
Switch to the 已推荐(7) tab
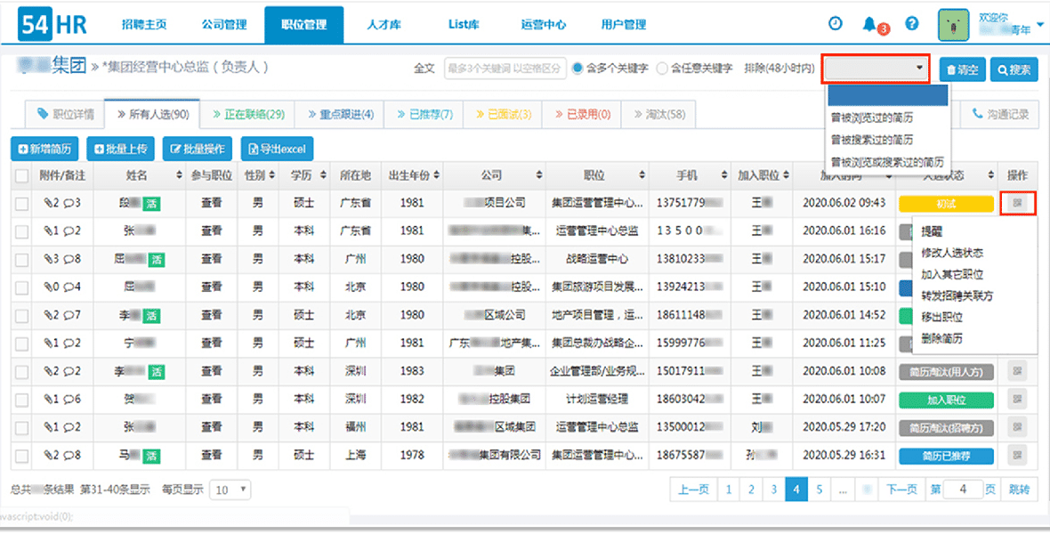(424, 115)
